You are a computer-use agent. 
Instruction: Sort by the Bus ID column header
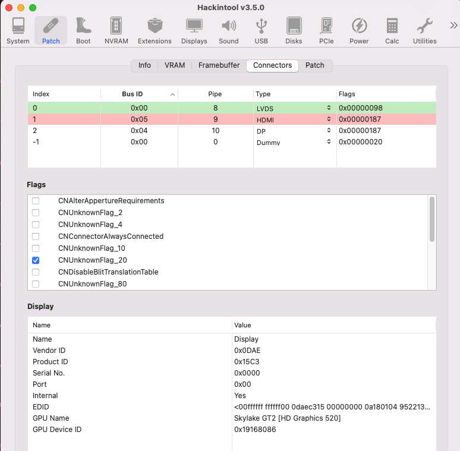click(139, 94)
